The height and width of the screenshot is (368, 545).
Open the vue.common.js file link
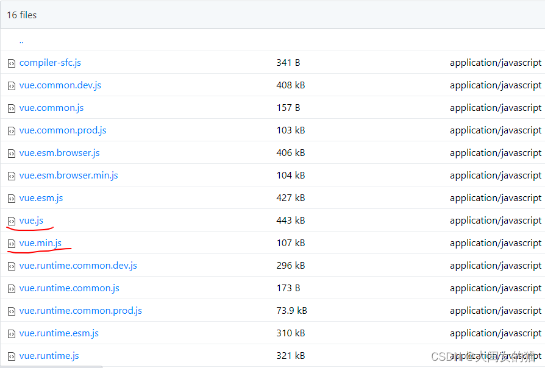coord(51,108)
